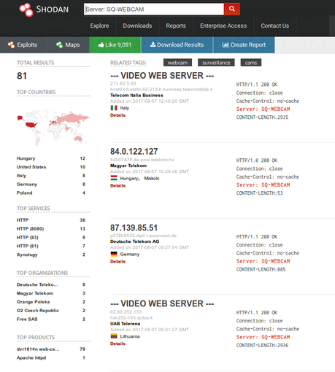Open Details for Deutsche Telekom AG result
The height and width of the screenshot is (372, 335).
[118, 262]
